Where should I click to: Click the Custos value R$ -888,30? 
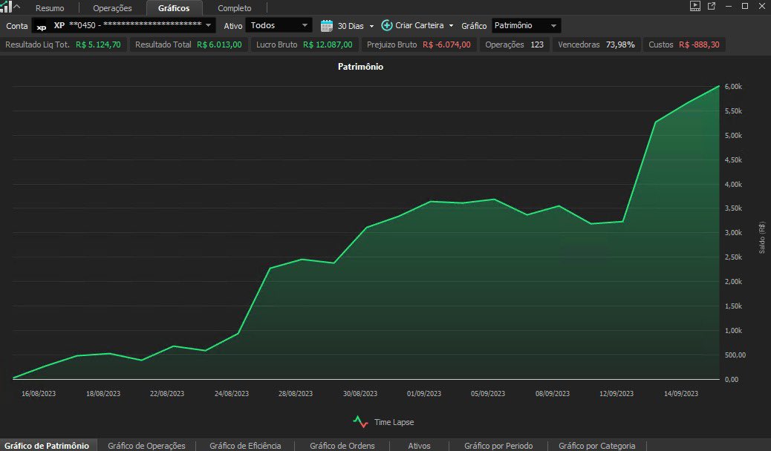(x=699, y=45)
